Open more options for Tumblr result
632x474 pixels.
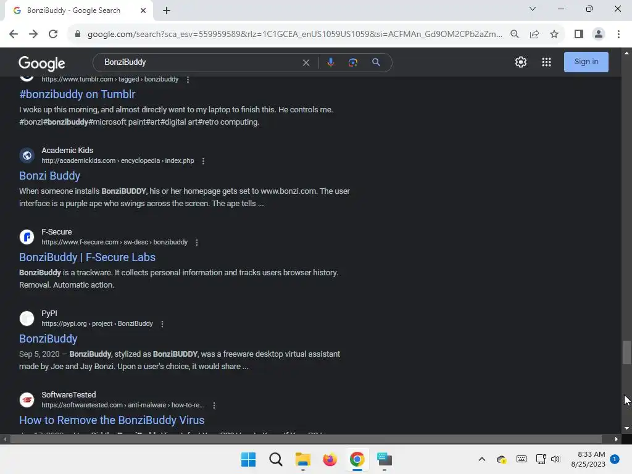coord(188,80)
